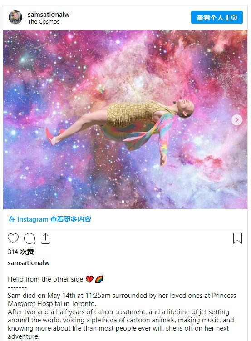Click the samsationalw name above the caption
251x341 pixels.
(29, 263)
